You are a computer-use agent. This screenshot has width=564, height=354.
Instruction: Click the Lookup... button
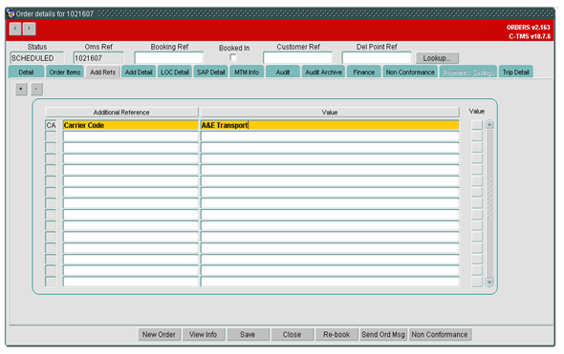point(437,58)
